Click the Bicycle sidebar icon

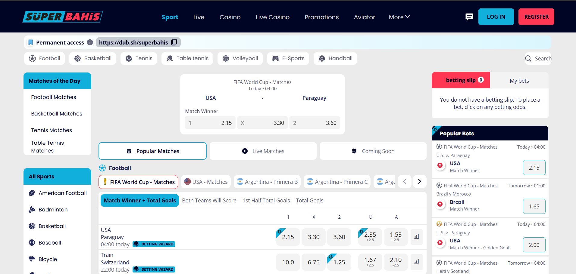coord(32,259)
